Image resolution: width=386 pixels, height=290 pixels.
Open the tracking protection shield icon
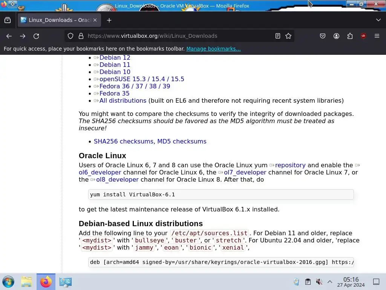coord(70,36)
